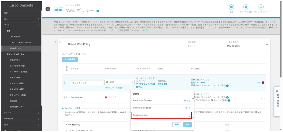Screen dimensions: 283x132
Task: Click the セキュリティの上書き link
Action: click(x=114, y=88)
